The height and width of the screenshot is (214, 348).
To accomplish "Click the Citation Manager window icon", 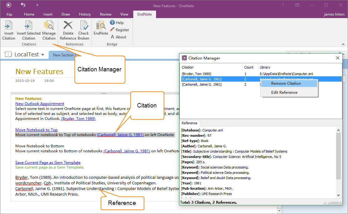I will coord(184,58).
